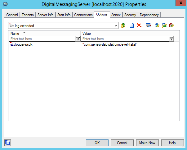Focus the Name filter text field

click(42, 39)
